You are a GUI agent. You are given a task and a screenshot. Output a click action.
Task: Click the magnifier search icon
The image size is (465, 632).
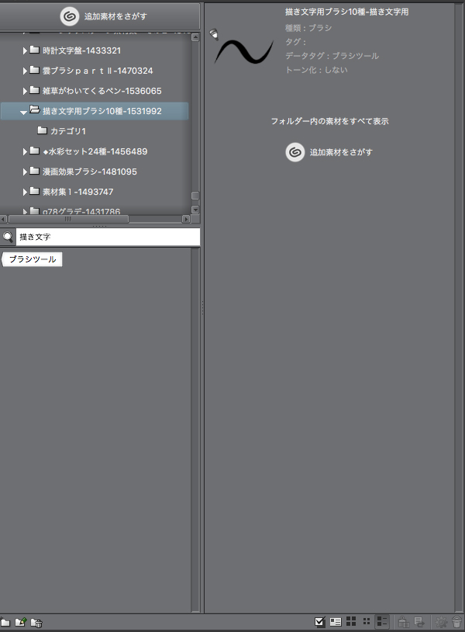8,237
